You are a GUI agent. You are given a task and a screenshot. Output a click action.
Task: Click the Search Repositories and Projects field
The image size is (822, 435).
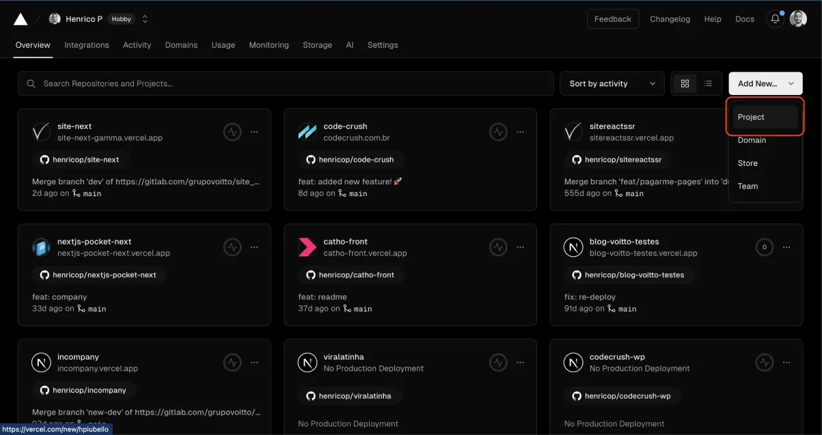click(286, 83)
